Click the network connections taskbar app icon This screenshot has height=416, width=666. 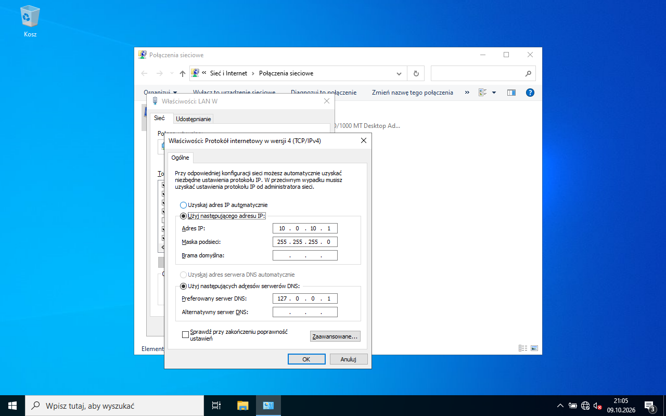pos(268,406)
